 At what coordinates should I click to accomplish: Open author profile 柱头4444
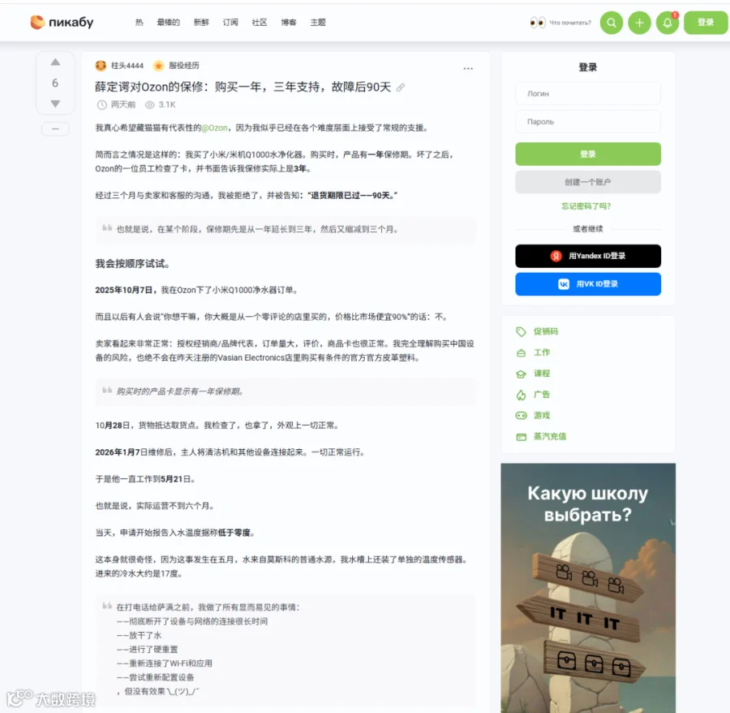pyautogui.click(x=127, y=66)
